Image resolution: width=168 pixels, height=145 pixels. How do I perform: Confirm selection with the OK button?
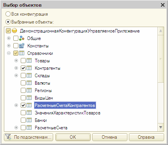pos(73,137)
